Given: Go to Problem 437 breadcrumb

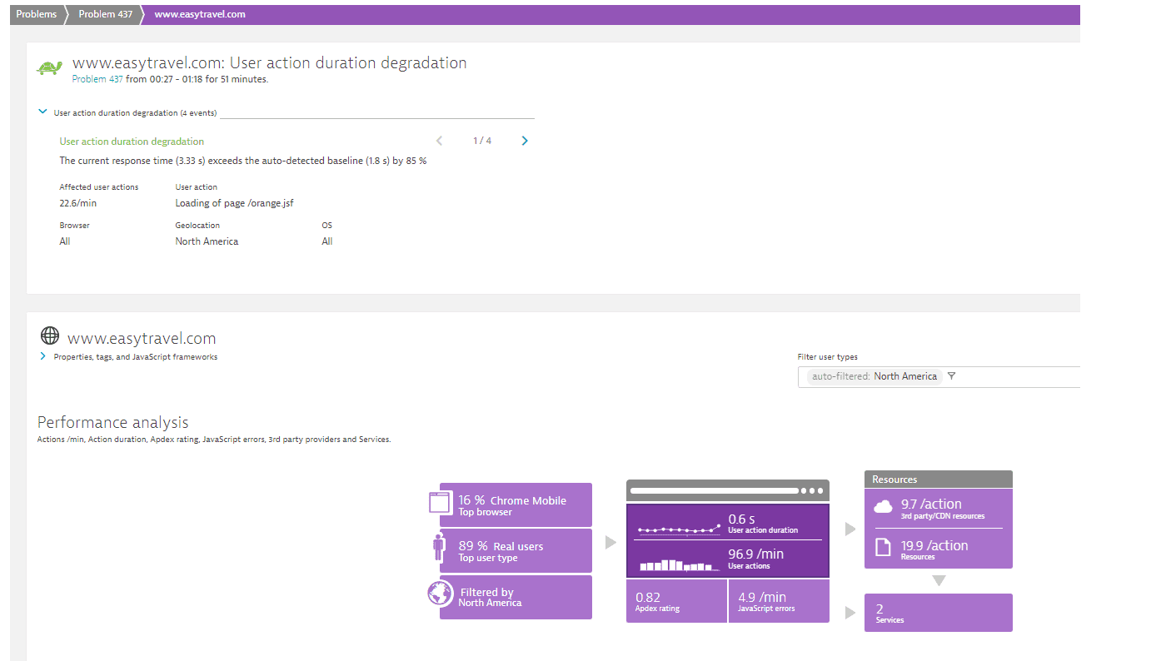Looking at the screenshot, I should tap(104, 14).
